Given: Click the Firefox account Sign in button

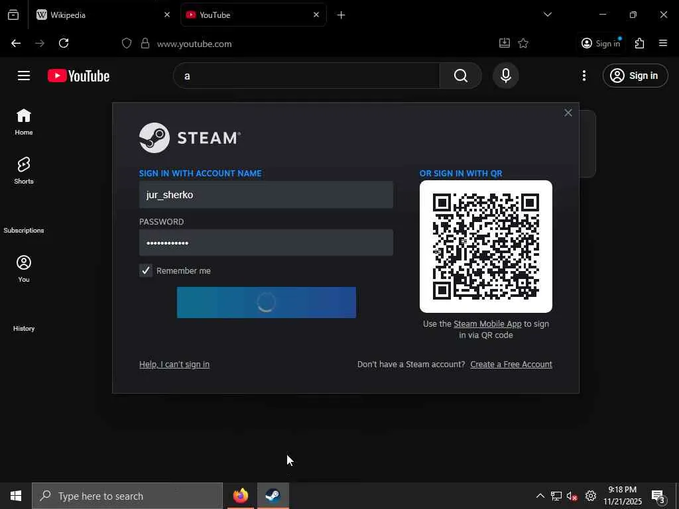Looking at the screenshot, I should tap(601, 43).
